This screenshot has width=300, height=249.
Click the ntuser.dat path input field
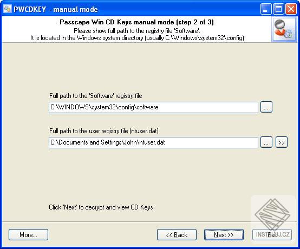tap(153, 142)
